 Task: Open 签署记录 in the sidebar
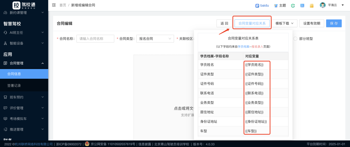(24, 86)
